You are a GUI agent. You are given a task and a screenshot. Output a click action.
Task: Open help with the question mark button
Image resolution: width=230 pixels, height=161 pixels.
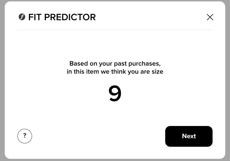(x=25, y=136)
